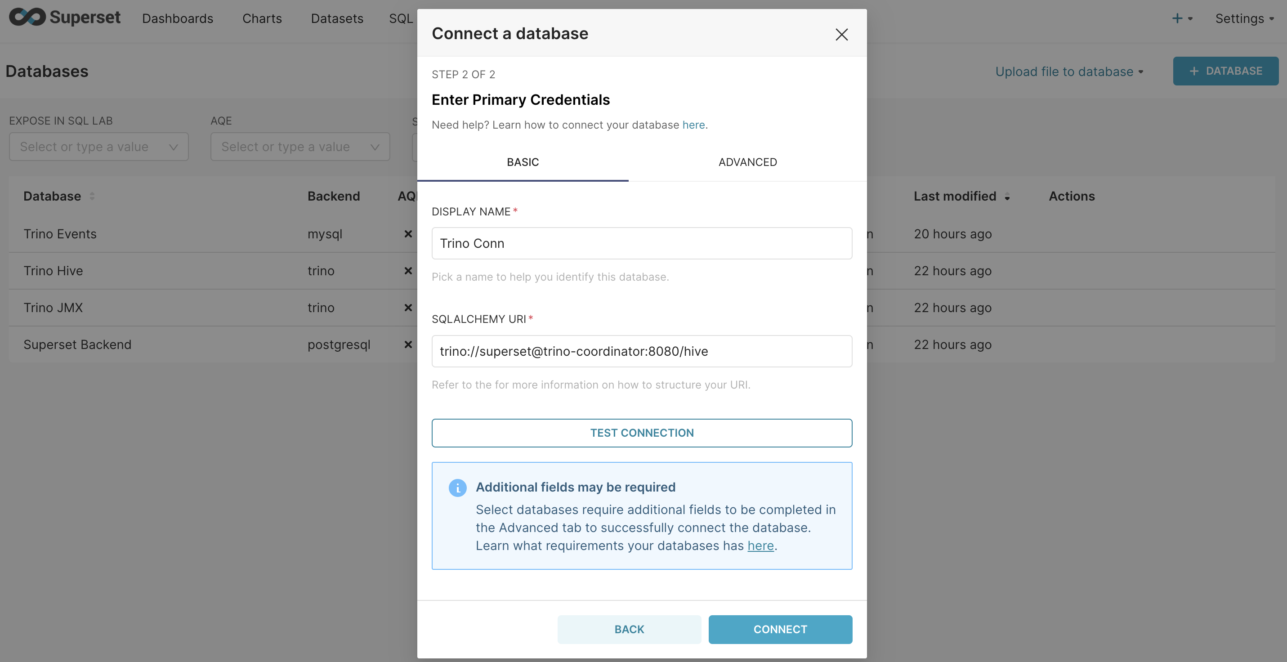Open SQL menu in the top navigation
The image size is (1287, 662).
point(401,18)
